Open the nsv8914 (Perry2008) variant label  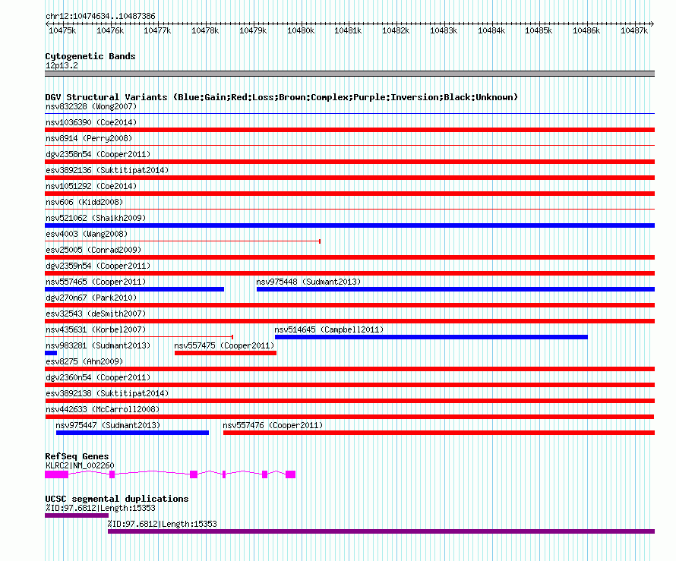click(89, 138)
